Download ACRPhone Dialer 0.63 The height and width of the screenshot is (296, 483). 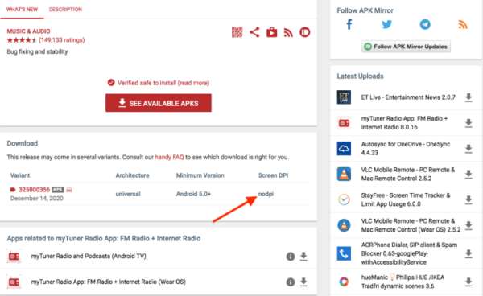469,253
